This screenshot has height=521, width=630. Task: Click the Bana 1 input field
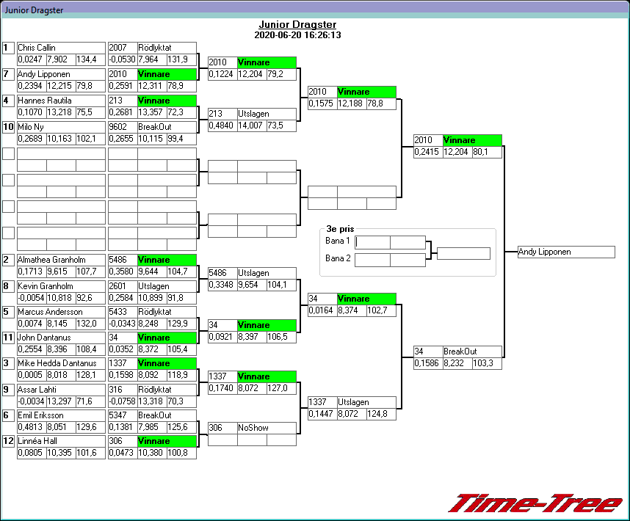point(372,242)
